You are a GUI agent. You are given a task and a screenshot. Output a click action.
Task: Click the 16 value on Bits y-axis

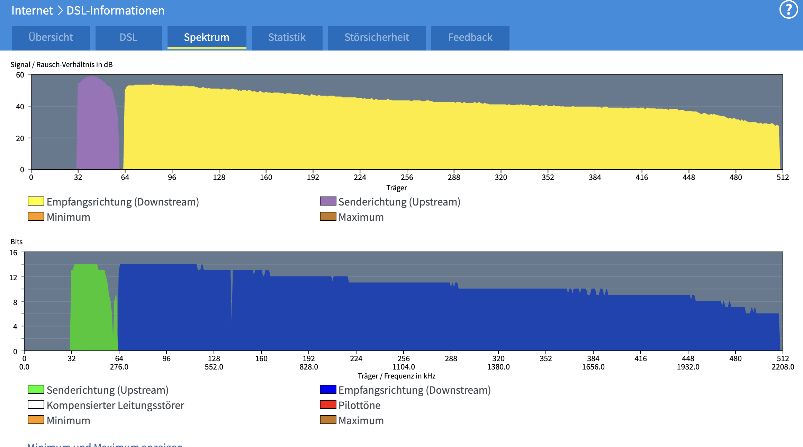coord(13,253)
